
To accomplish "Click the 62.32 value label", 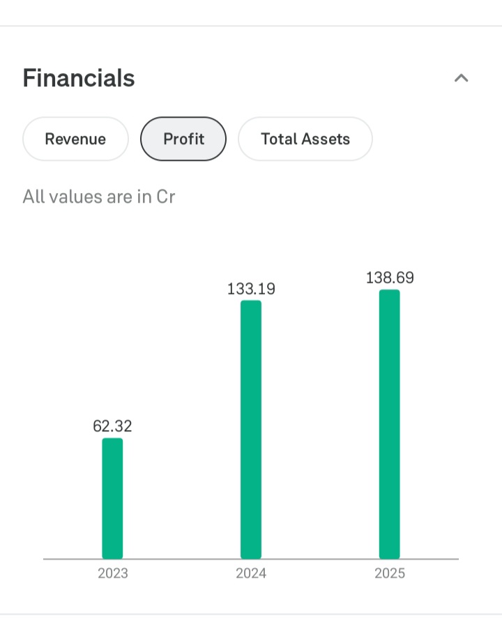I will tap(112, 426).
